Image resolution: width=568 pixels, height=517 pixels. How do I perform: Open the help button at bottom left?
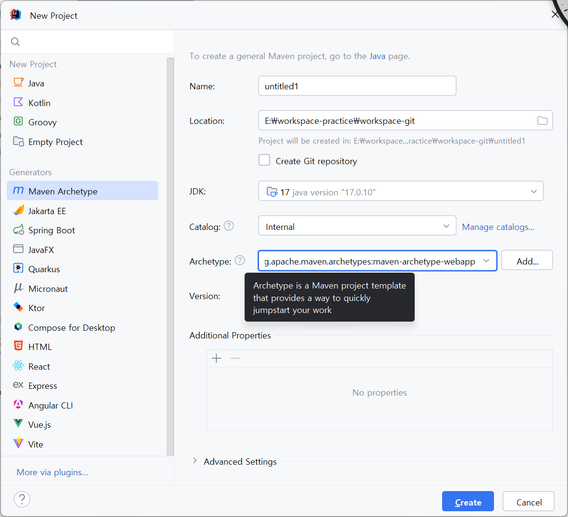click(22, 499)
